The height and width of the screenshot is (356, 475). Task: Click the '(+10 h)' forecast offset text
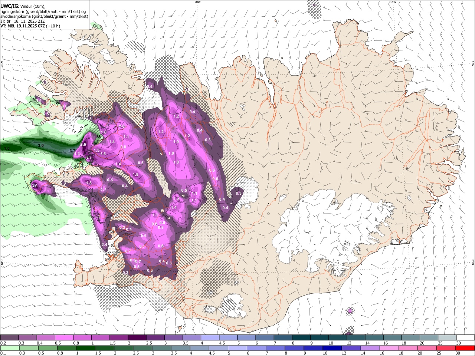(x=53, y=26)
